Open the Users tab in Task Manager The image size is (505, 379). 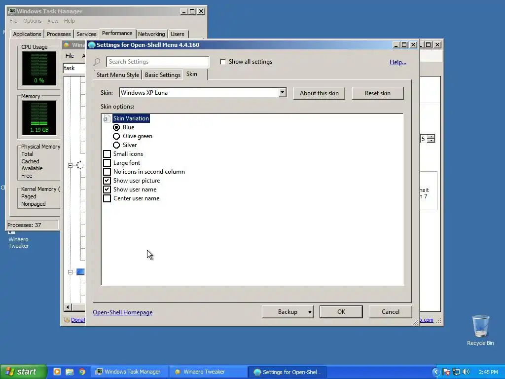pos(178,34)
